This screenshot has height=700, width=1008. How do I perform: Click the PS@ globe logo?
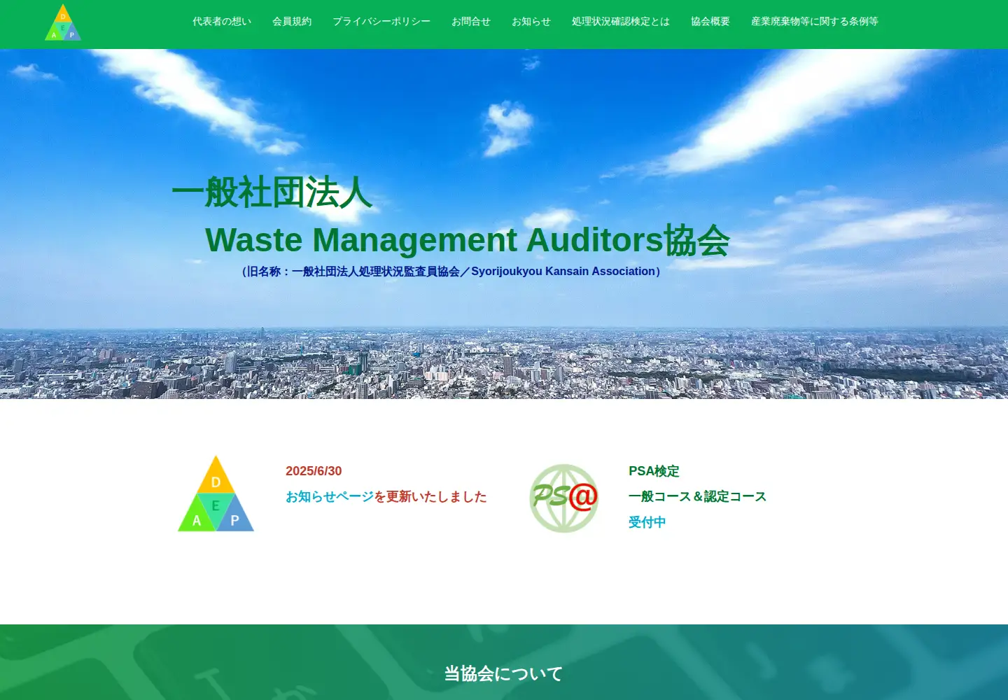[563, 498]
